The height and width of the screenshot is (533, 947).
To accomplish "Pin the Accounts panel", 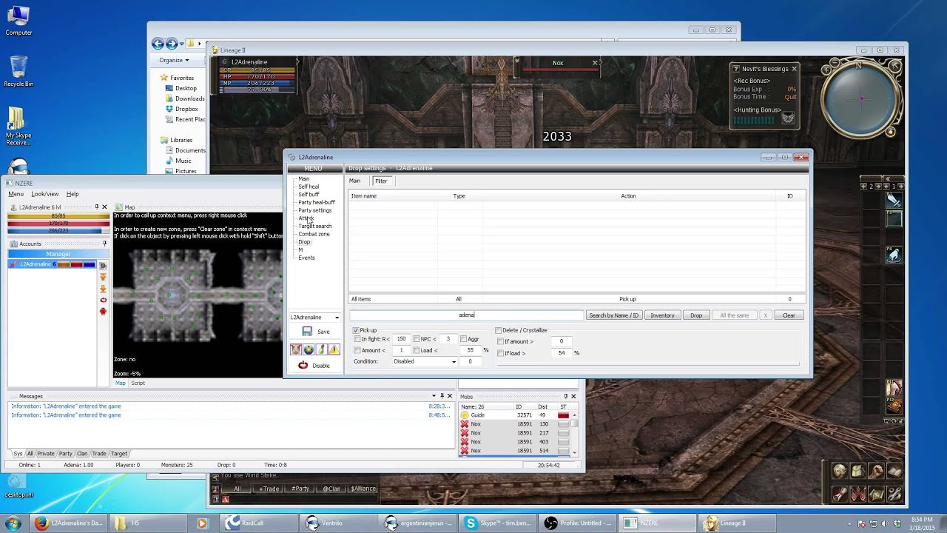I will click(104, 244).
